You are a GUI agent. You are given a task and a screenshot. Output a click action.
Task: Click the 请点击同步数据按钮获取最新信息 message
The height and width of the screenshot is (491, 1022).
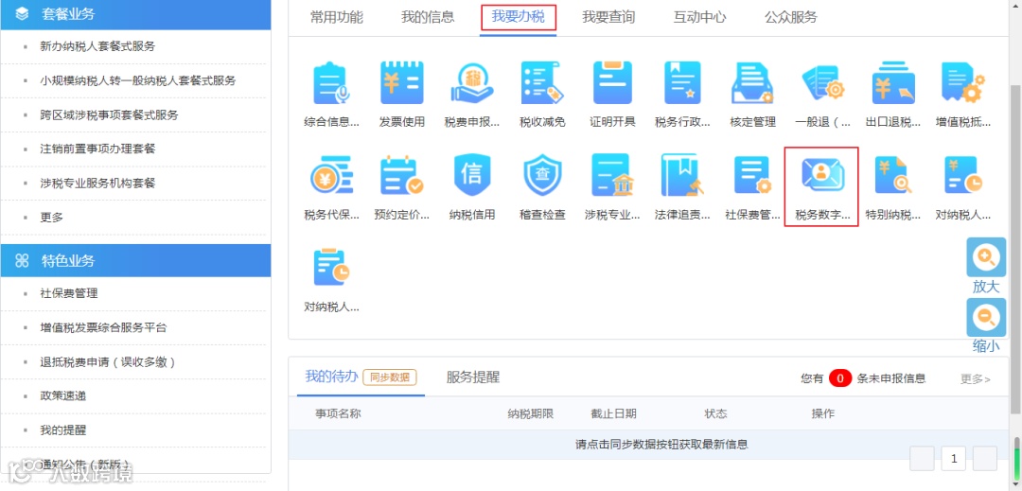pos(661,445)
